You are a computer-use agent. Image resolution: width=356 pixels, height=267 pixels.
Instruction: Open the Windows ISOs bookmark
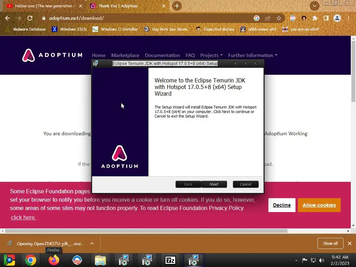click(x=70, y=29)
